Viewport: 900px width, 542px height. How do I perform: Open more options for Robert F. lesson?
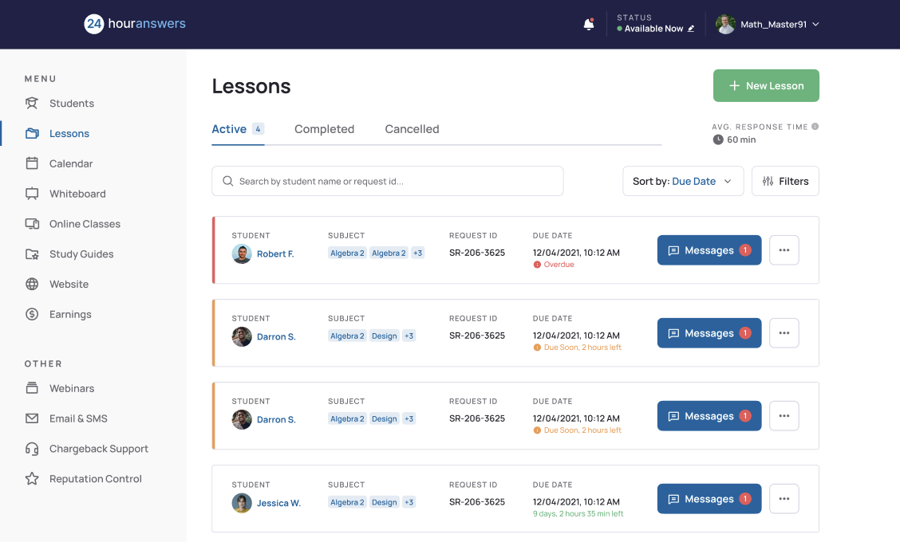coord(784,250)
